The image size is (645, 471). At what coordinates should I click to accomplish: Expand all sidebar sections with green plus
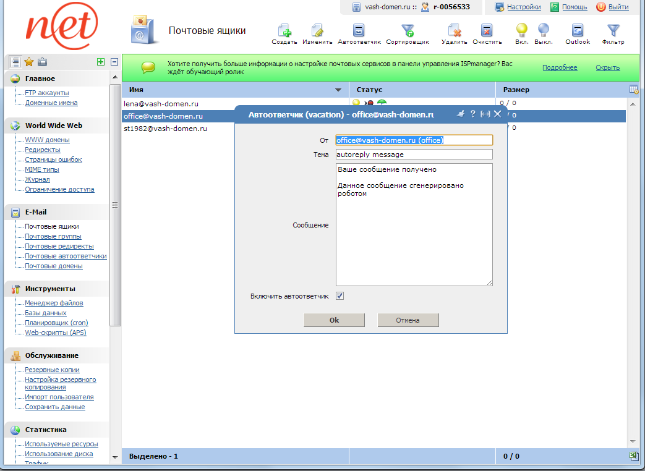point(101,61)
